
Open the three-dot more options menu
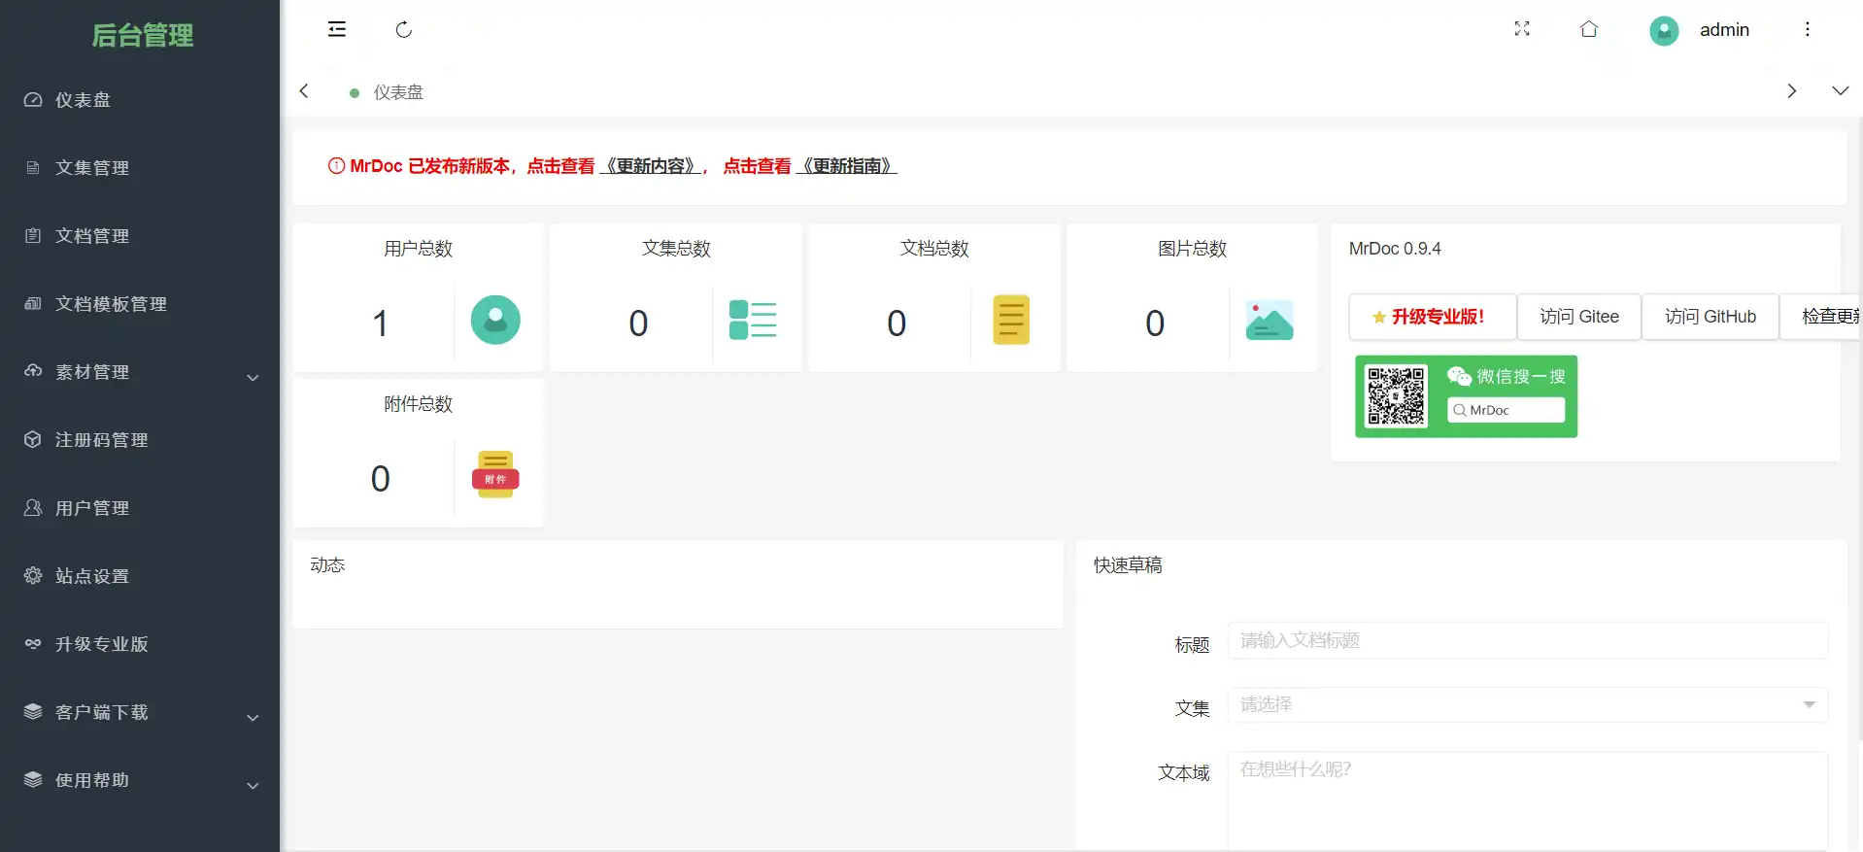pos(1807,29)
